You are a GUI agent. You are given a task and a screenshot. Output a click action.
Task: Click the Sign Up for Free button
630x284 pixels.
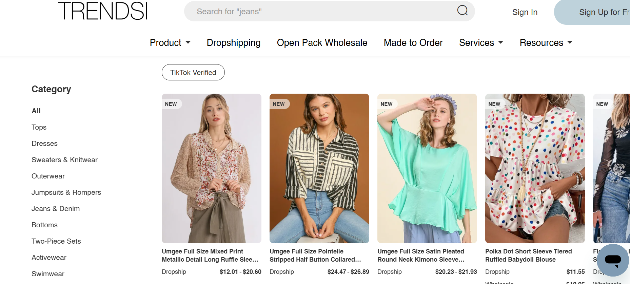pyautogui.click(x=603, y=12)
